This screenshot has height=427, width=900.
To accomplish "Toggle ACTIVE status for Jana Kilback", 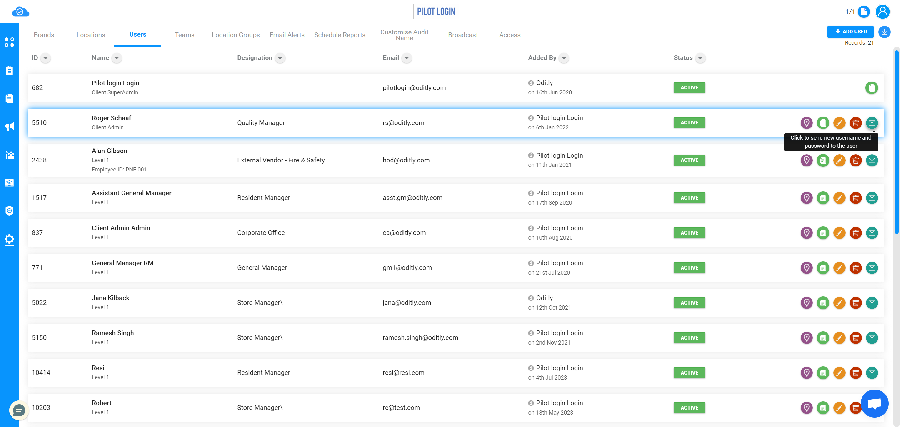I will tap(689, 303).
